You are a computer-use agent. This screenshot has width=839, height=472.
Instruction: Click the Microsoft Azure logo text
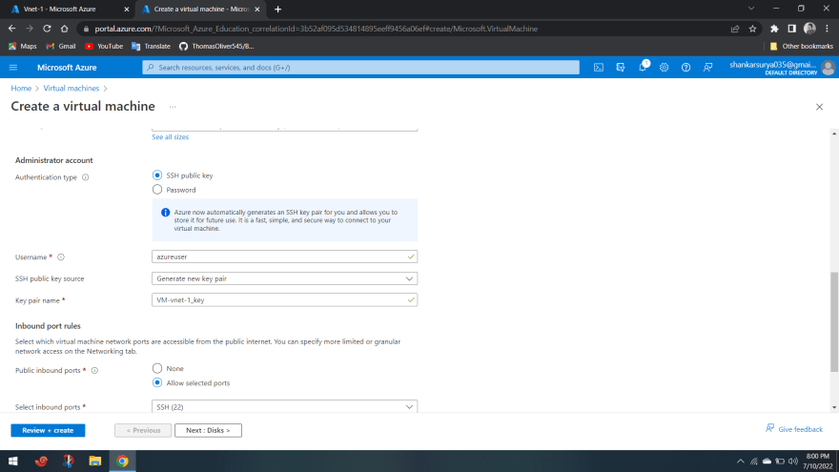67,68
